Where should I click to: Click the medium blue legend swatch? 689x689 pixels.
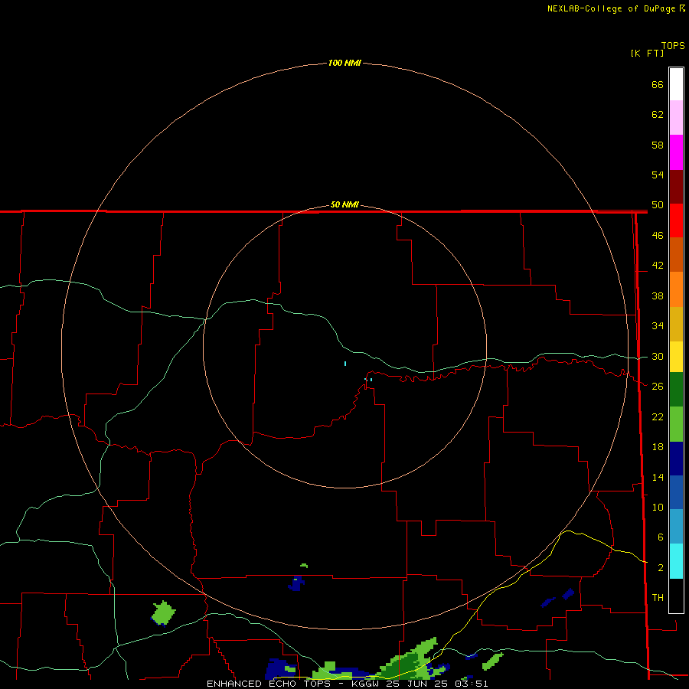(676, 492)
